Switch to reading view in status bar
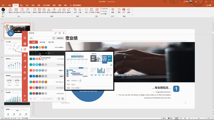This screenshot has width=214, height=120. click(185, 118)
